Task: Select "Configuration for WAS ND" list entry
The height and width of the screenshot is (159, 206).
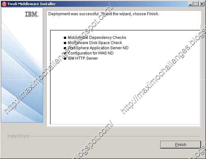Action: tap(91, 53)
